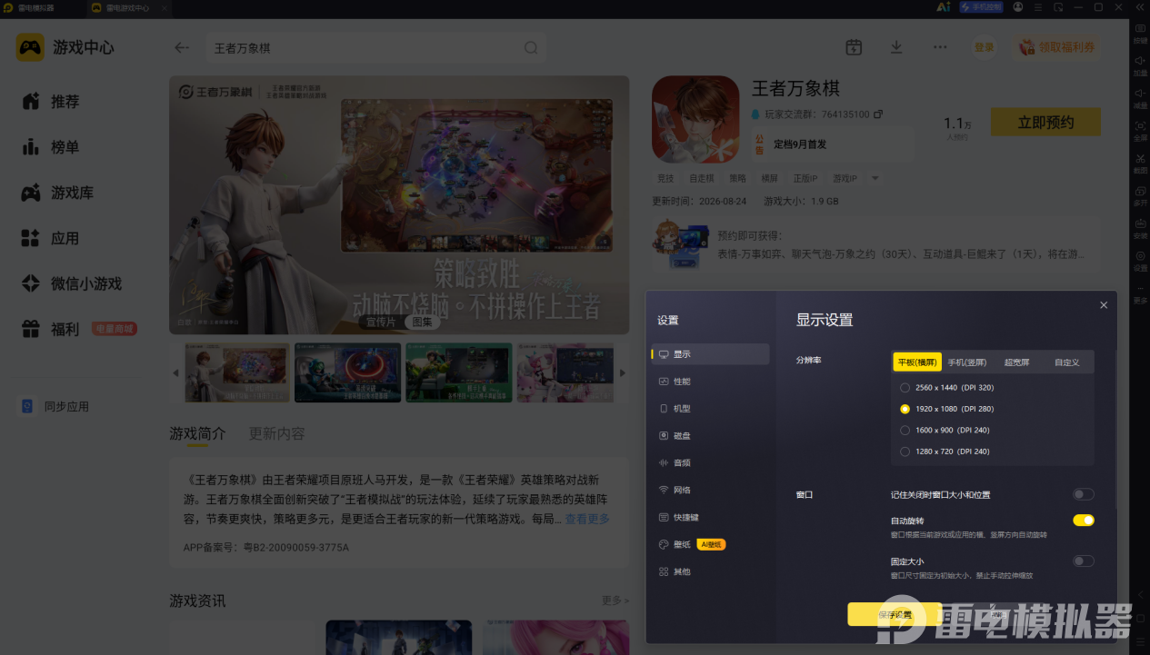Open 磁盘 settings category
This screenshot has height=655, width=1150.
710,436
